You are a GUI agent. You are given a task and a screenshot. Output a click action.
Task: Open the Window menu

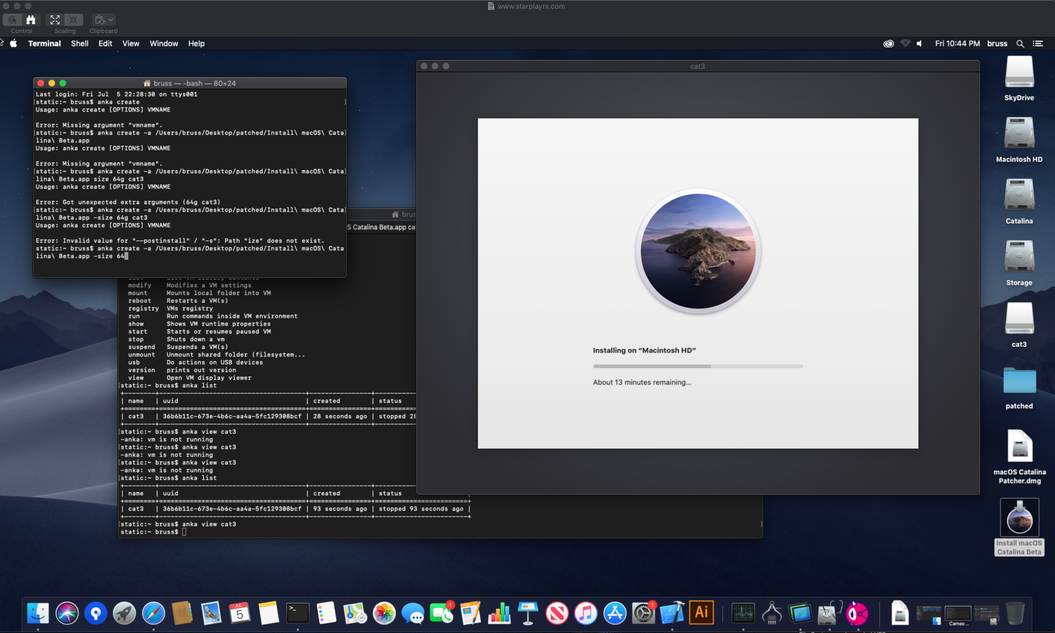[164, 43]
